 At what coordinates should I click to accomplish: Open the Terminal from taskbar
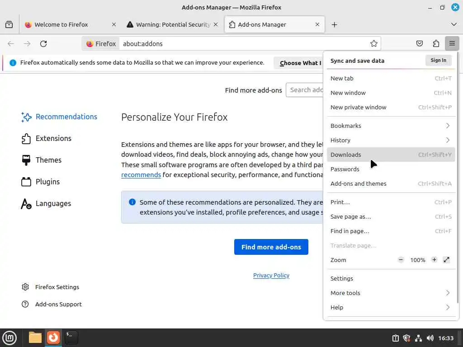[x=71, y=338]
